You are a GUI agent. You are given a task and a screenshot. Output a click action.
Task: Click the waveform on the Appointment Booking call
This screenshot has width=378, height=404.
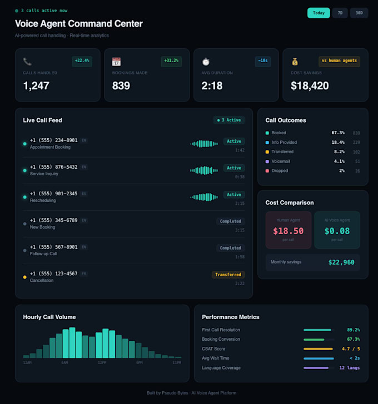pyautogui.click(x=204, y=144)
